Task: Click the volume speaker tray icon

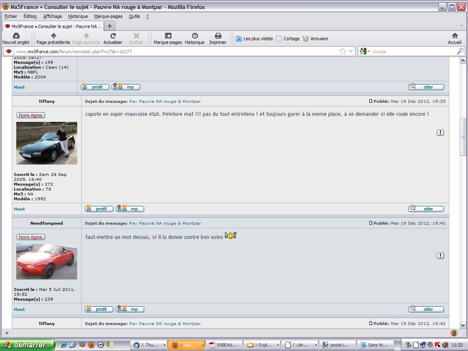Action: tap(445, 345)
